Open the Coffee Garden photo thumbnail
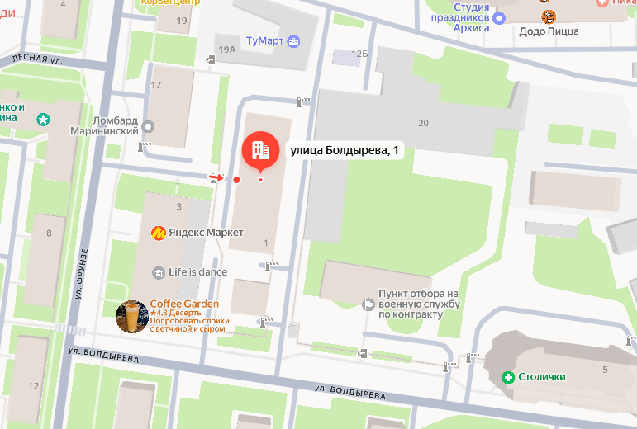The image size is (637, 429). pyautogui.click(x=131, y=317)
